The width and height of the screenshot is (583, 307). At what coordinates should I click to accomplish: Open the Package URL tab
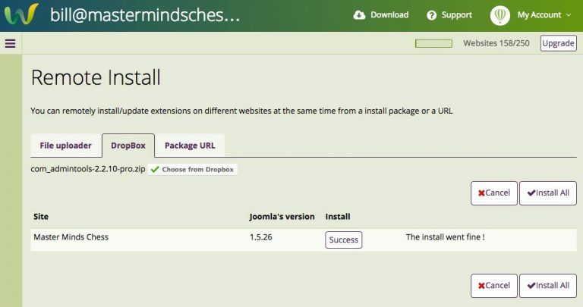[x=190, y=146]
